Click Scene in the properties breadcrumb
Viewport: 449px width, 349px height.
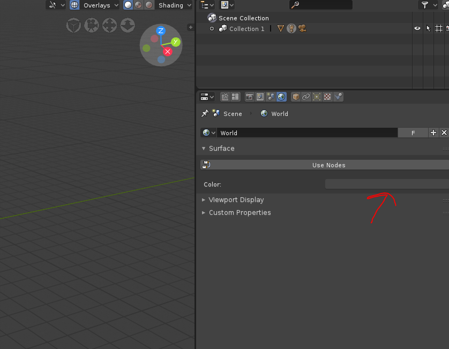(x=233, y=114)
